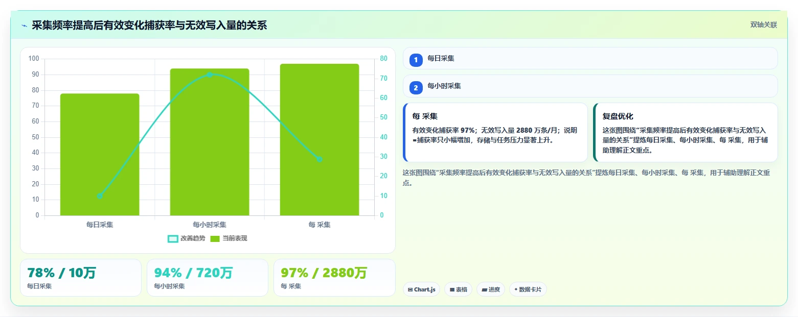Select list item 2 每小时采集
Image resolution: width=798 pixels, height=317 pixels.
coord(590,86)
